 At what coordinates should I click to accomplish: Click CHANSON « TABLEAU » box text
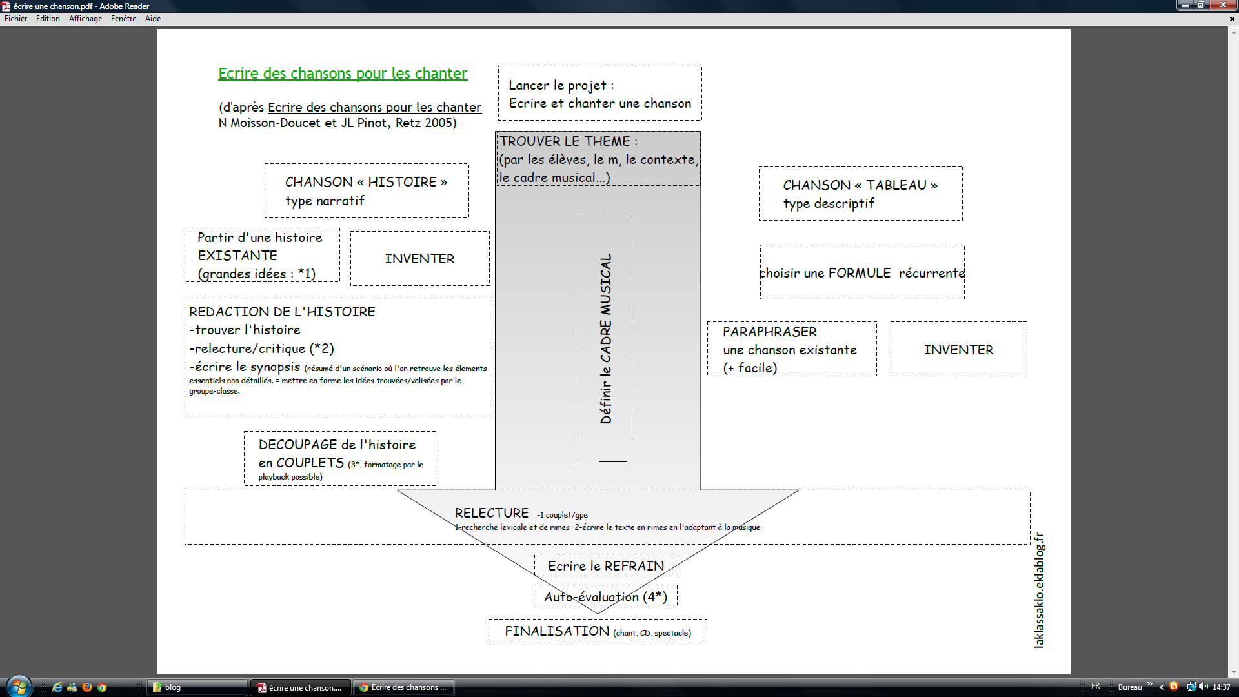point(860,185)
